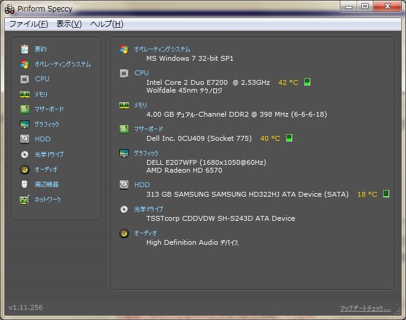Select グラフィック label in the sidebar
Screen dimensions: 406x320
click(47, 125)
